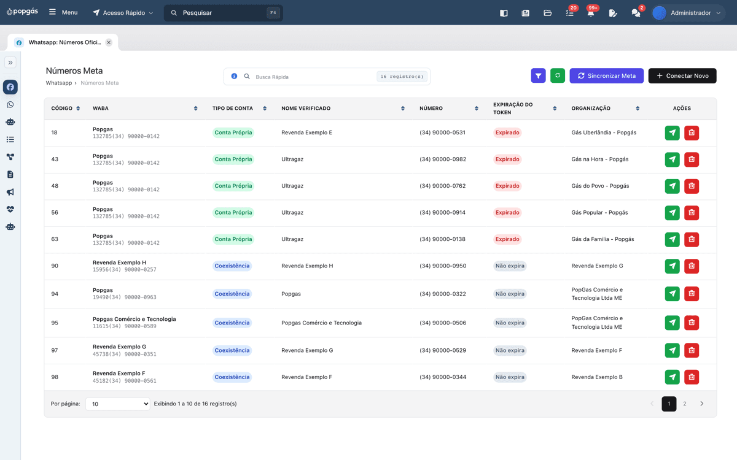Click the green refresh list button
The image size is (737, 460).
point(558,75)
